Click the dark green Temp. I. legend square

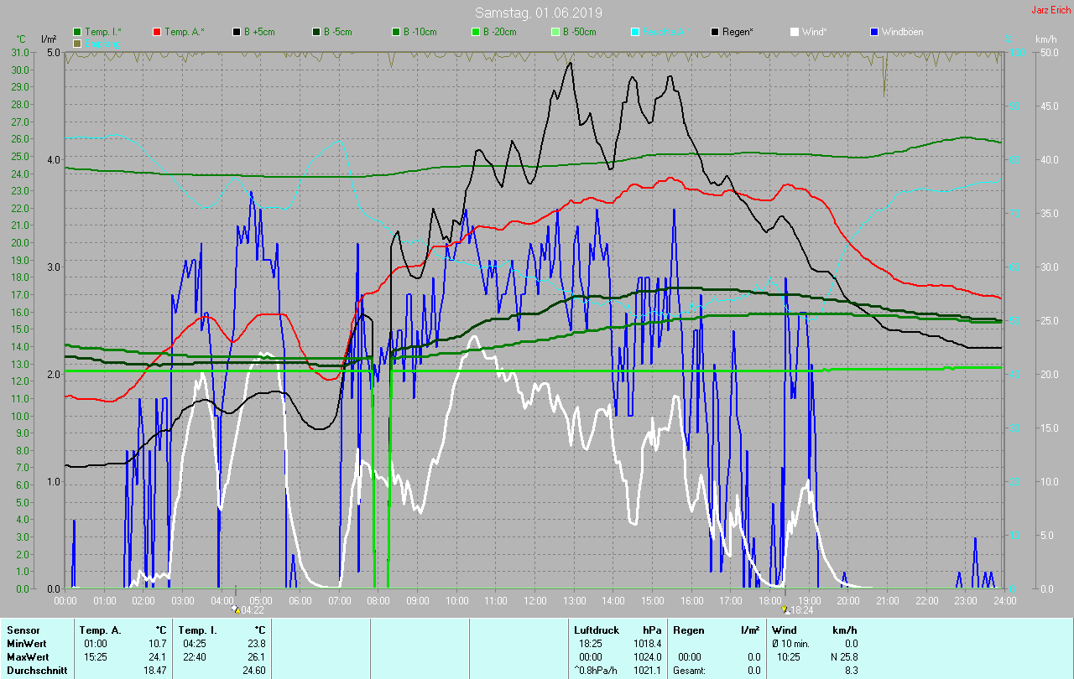[78, 32]
